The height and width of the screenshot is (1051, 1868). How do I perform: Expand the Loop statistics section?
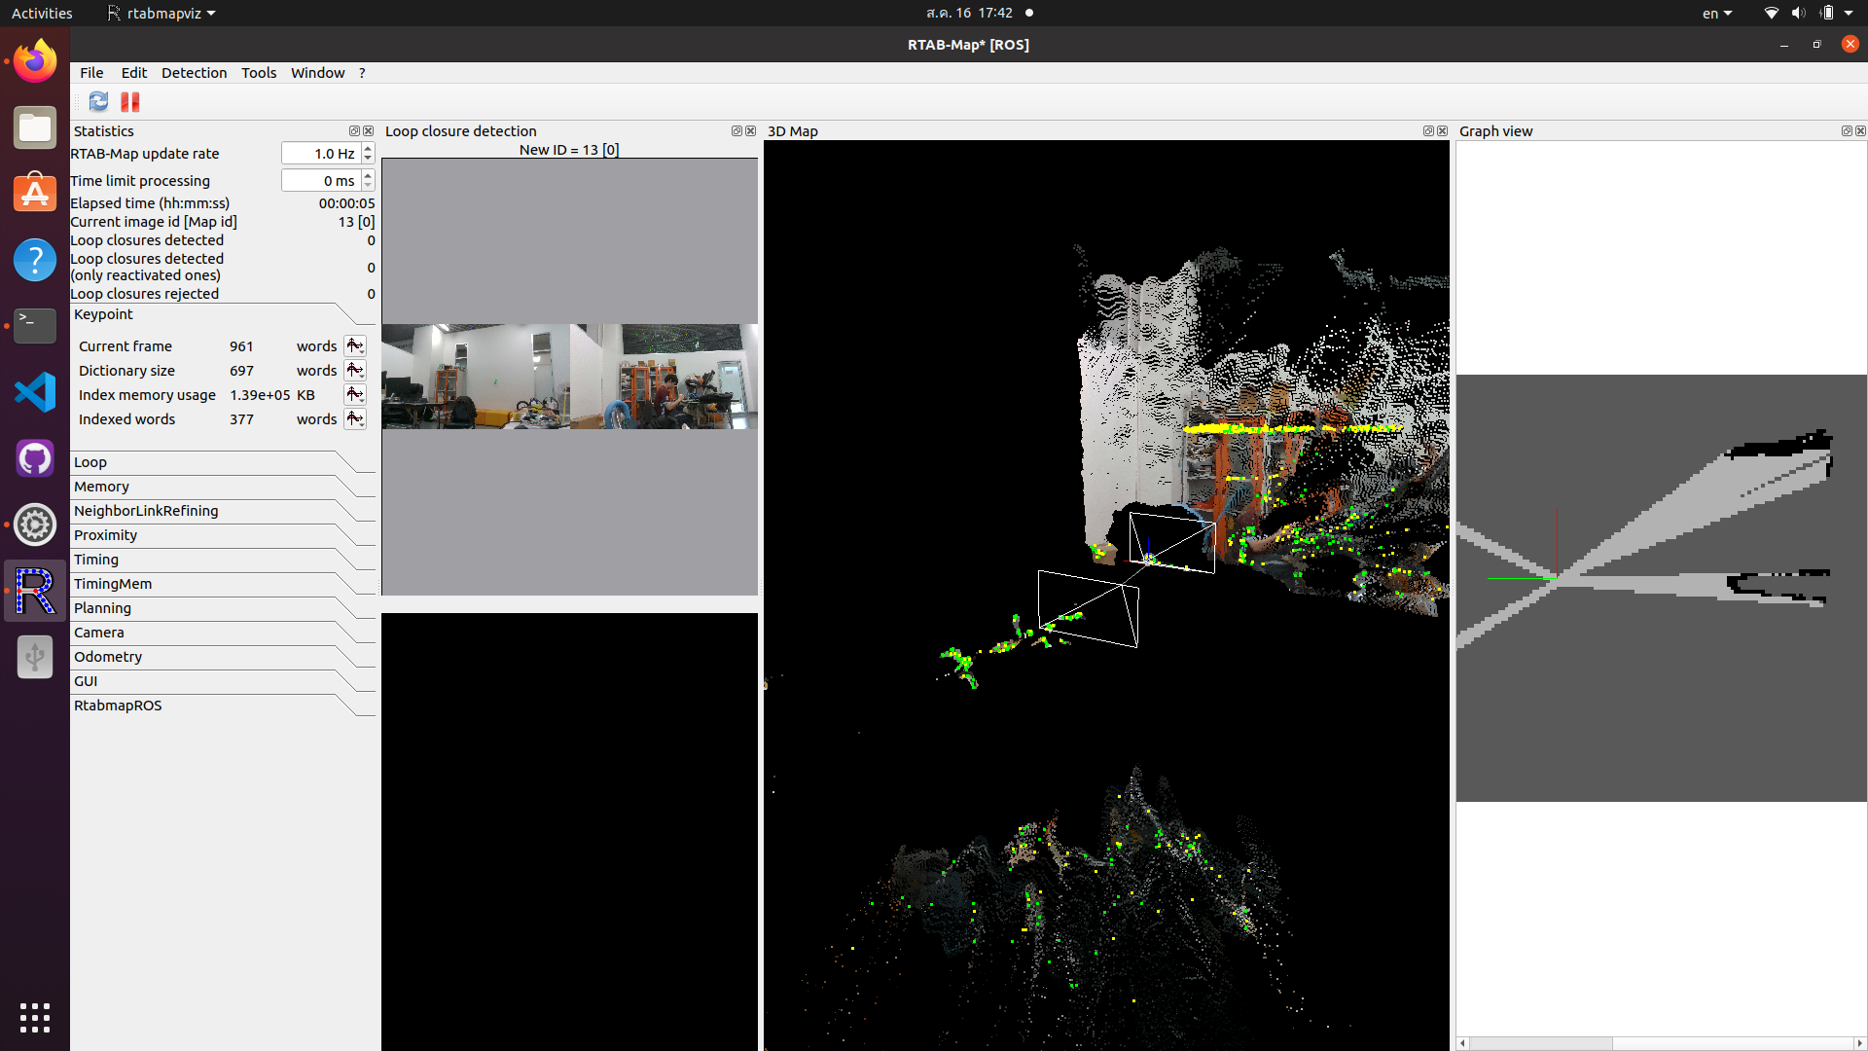pos(223,462)
